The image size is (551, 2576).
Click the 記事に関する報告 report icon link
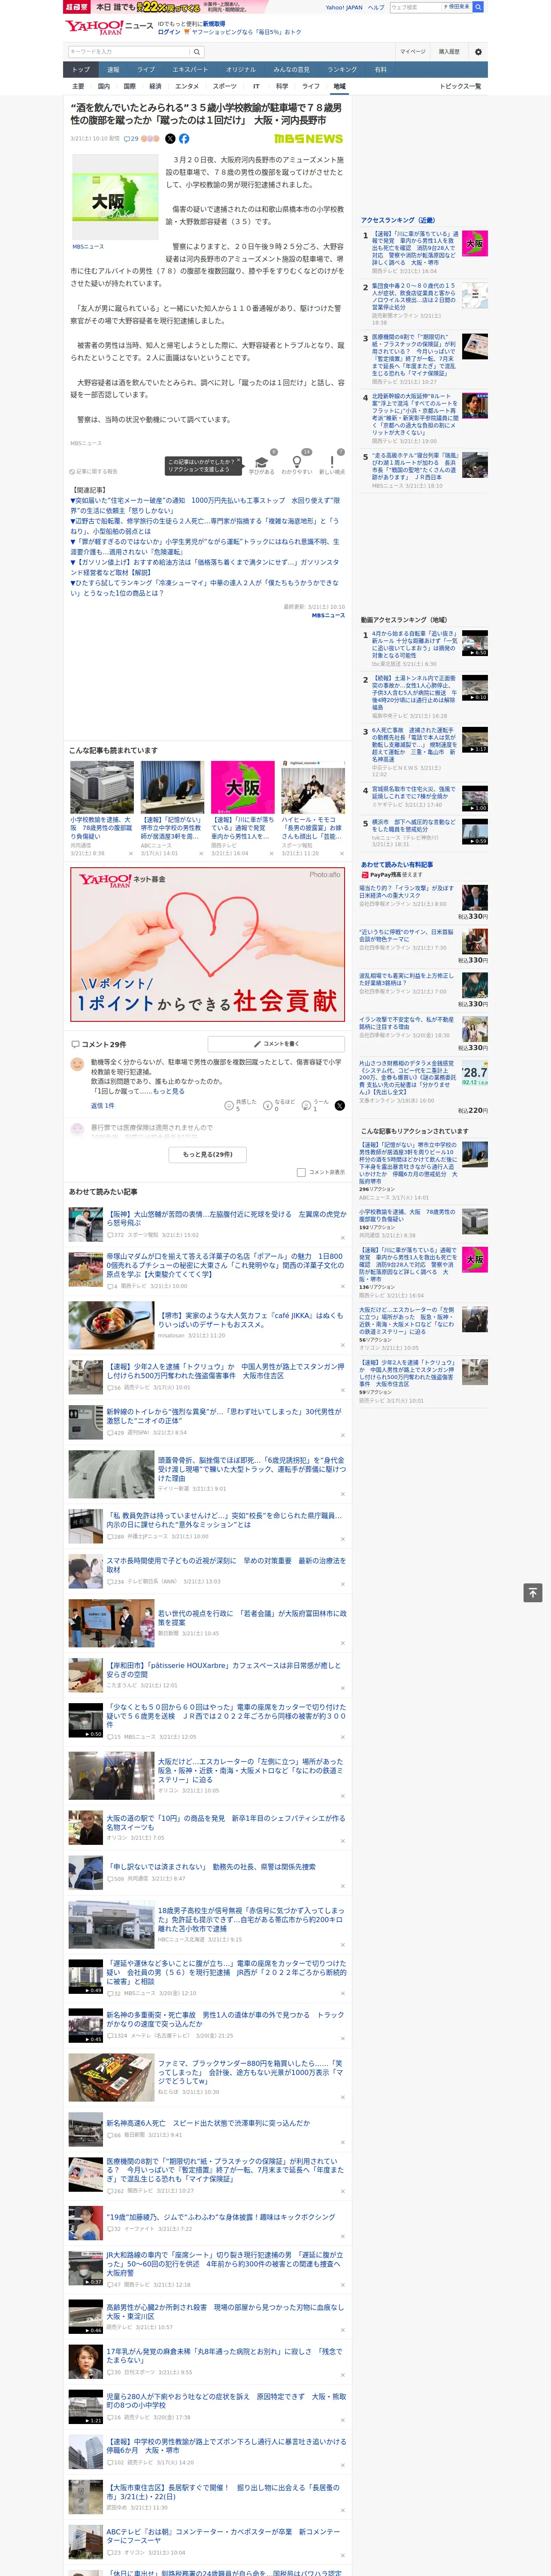[x=94, y=472]
